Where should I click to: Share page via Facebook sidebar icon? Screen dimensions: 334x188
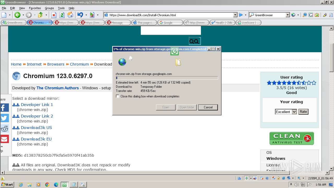(x=4, y=108)
